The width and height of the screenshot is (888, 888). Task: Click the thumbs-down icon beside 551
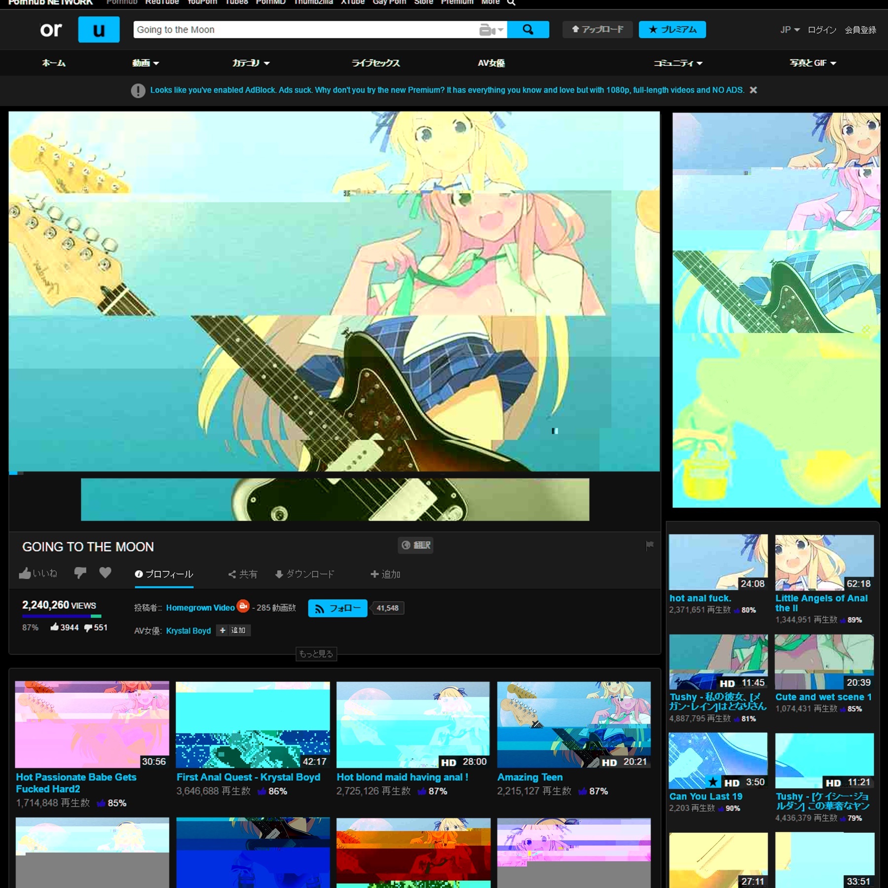[88, 628]
